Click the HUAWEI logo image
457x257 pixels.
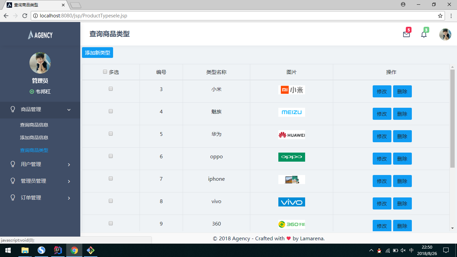point(292,135)
